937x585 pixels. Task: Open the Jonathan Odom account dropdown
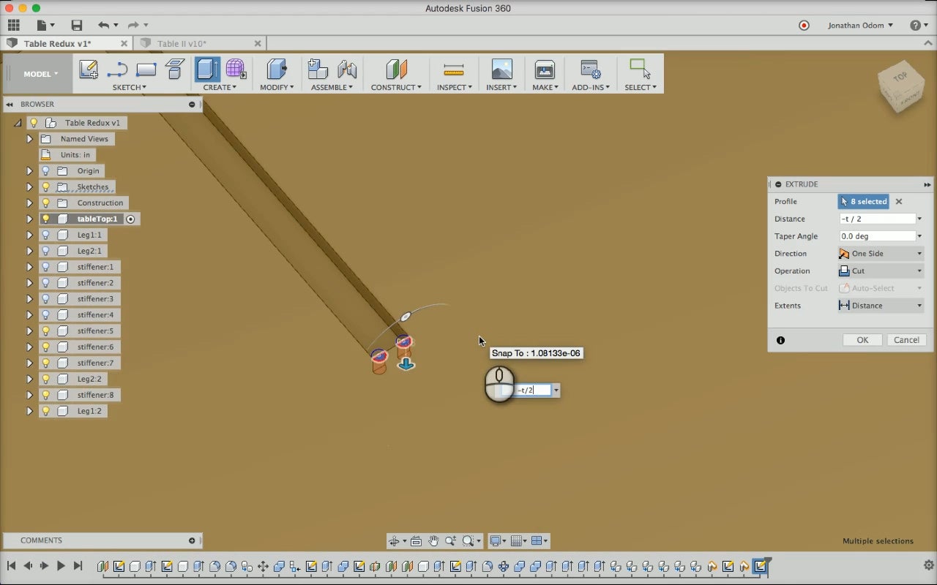click(861, 25)
